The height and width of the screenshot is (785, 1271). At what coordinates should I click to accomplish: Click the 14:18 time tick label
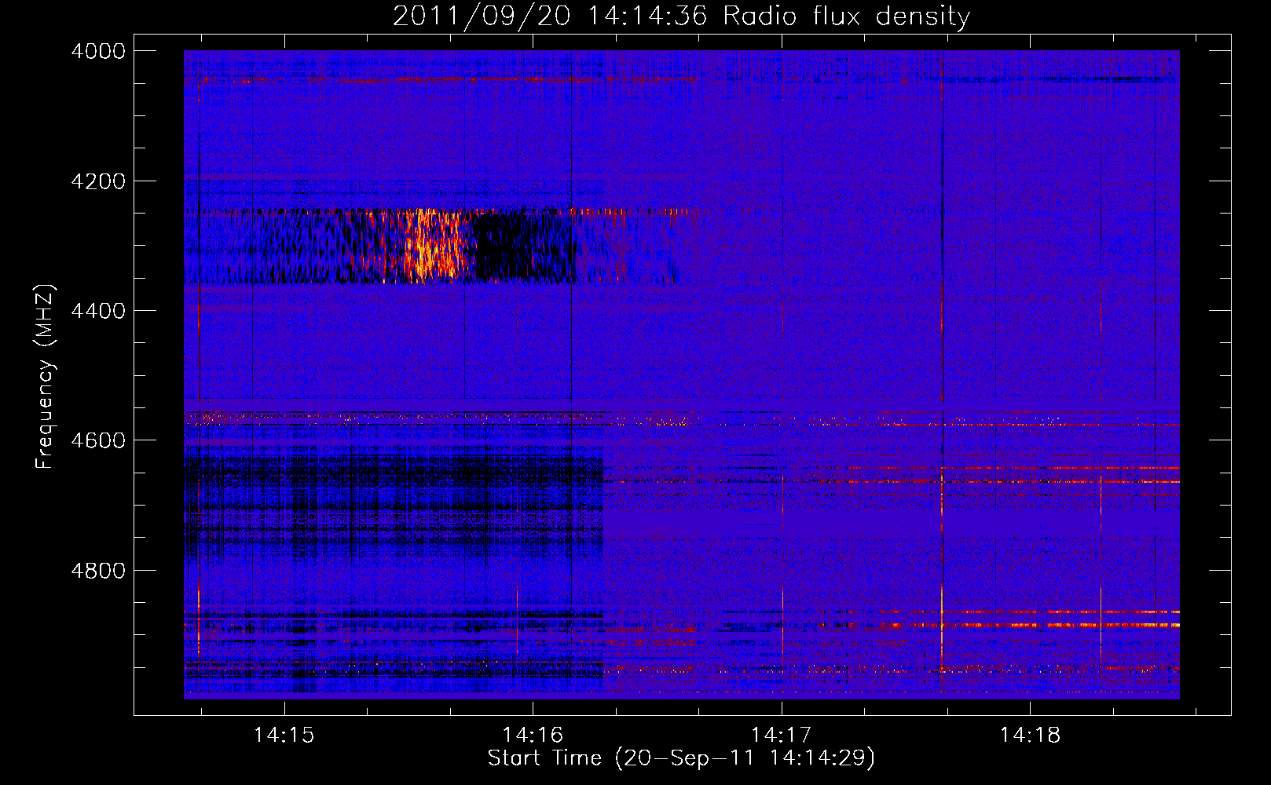(1030, 736)
